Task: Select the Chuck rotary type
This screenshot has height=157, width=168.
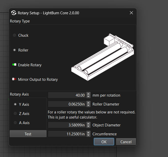Action: point(15,35)
